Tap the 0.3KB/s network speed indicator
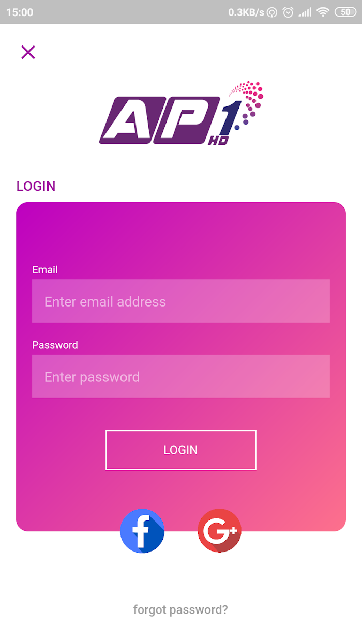The image size is (362, 643). coord(246,12)
